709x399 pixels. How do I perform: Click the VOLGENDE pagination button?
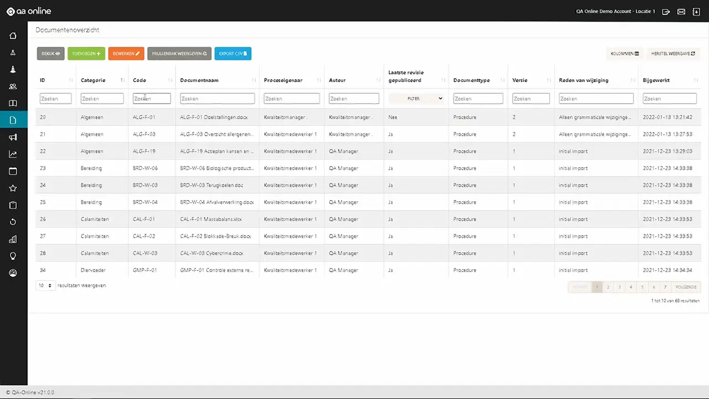coord(686,287)
